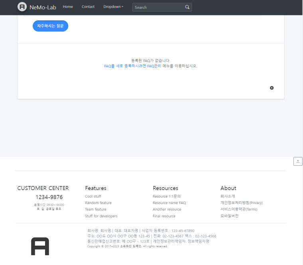Open the Resource name FAQ link

coord(169,203)
